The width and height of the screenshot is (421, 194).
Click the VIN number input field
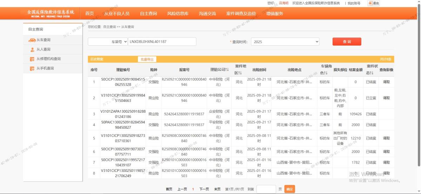(x=162, y=41)
